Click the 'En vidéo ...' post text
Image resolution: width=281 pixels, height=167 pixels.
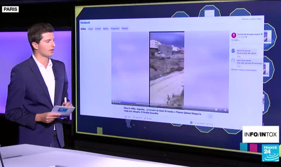tap(235, 40)
